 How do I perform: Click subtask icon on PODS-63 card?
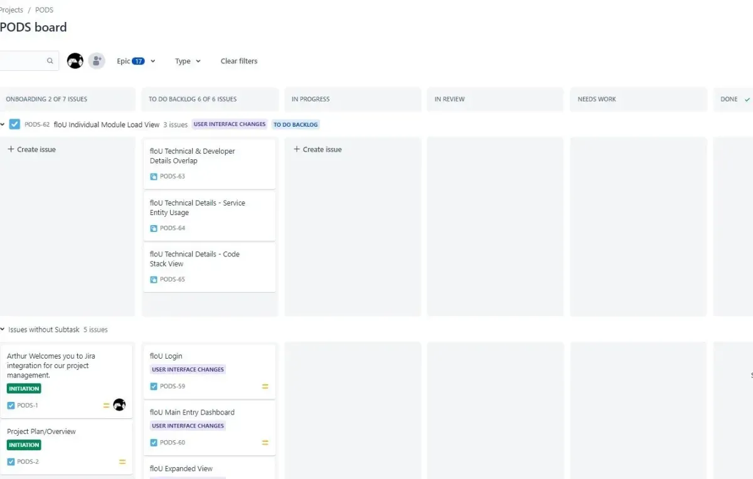point(154,177)
